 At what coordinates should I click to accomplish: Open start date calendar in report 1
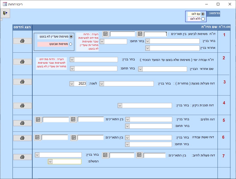tap(140, 34)
